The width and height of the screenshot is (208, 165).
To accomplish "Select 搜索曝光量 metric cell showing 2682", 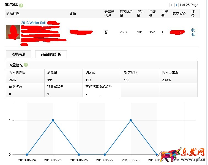I will tap(25, 76).
